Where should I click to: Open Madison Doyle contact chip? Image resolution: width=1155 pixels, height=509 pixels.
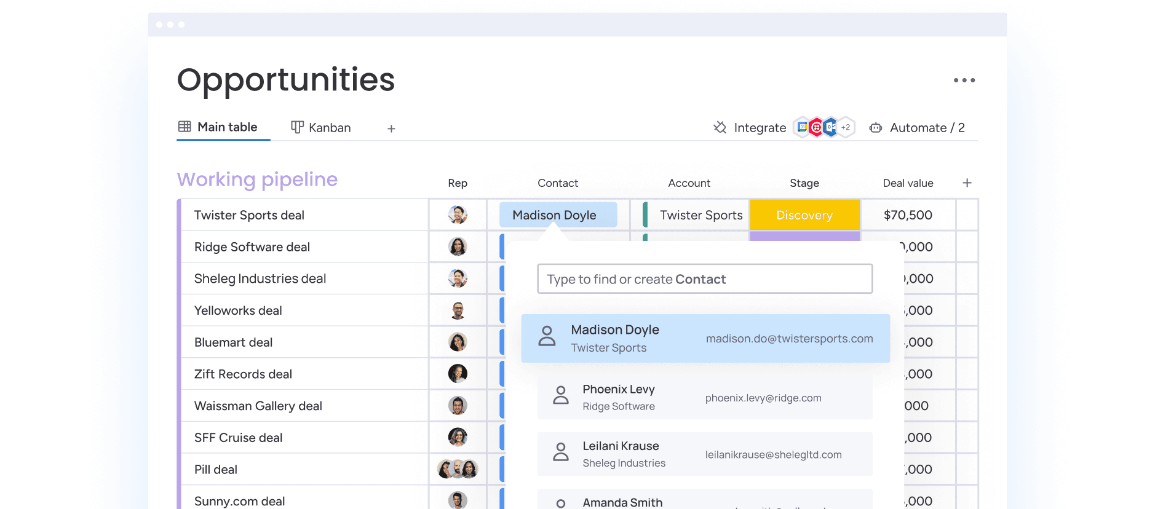pyautogui.click(x=558, y=215)
